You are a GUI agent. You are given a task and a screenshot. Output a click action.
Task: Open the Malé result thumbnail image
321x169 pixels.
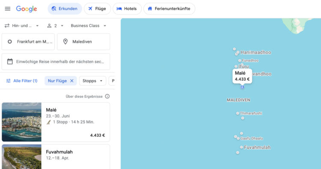coord(22,122)
